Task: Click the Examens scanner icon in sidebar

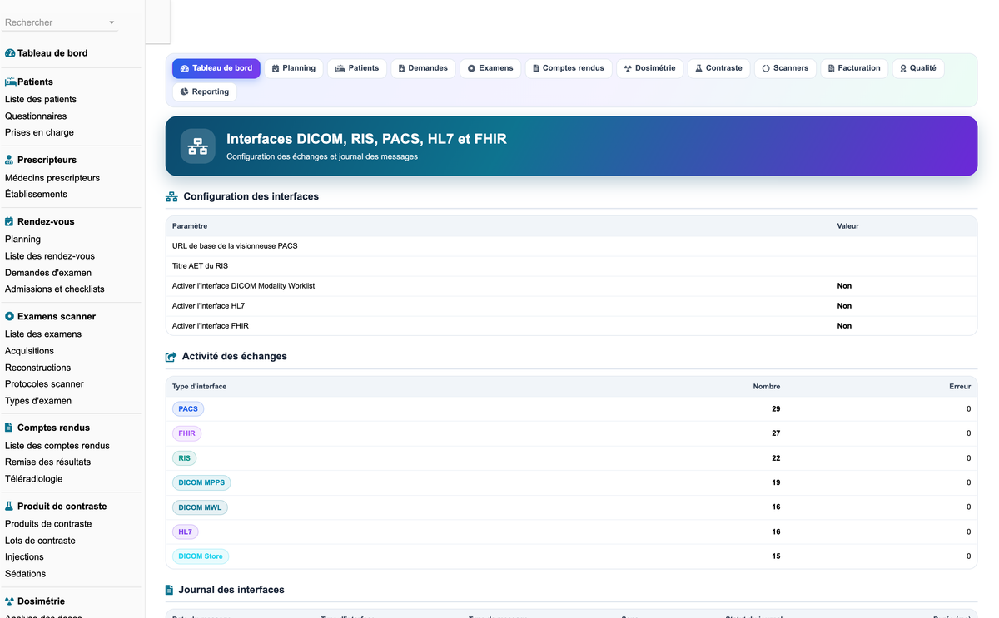Action: 9,317
